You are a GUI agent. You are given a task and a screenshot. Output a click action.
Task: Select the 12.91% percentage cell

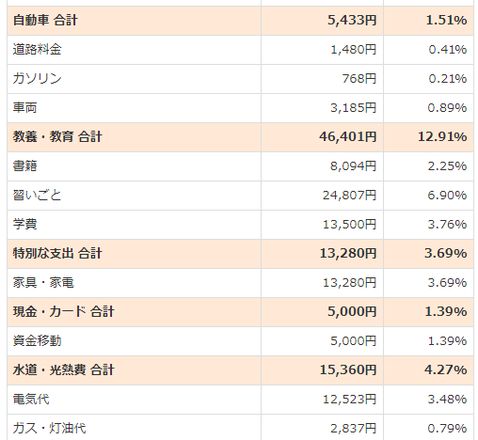[442, 137]
